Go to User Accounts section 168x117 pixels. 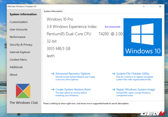click(x=19, y=29)
